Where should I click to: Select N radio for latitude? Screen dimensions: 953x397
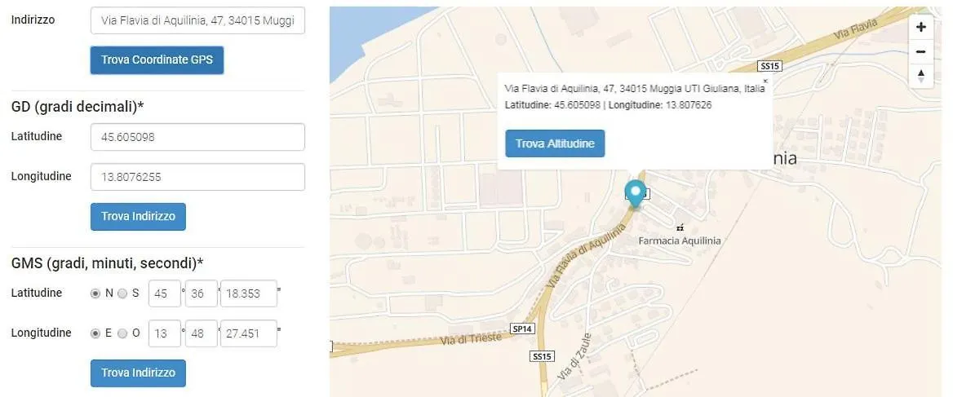pos(95,293)
